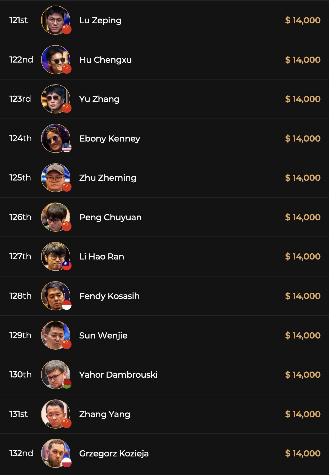Viewport: 329px width, 475px height.
Task: Click the Indonesia flag by Fendy Kosasih
Action: (x=66, y=305)
